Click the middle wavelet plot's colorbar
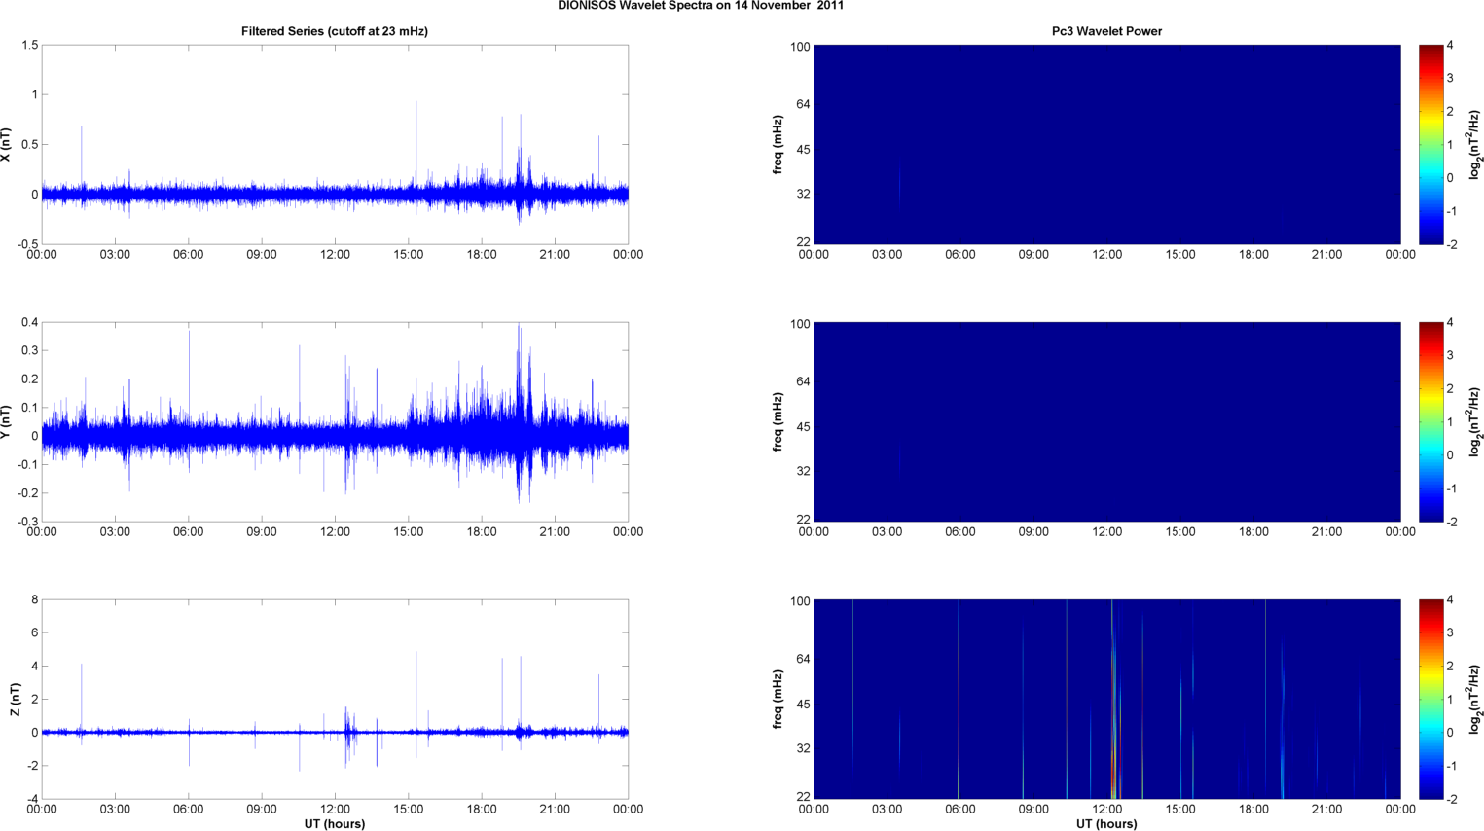Screen dimensions: 1484x831 click(x=1430, y=421)
